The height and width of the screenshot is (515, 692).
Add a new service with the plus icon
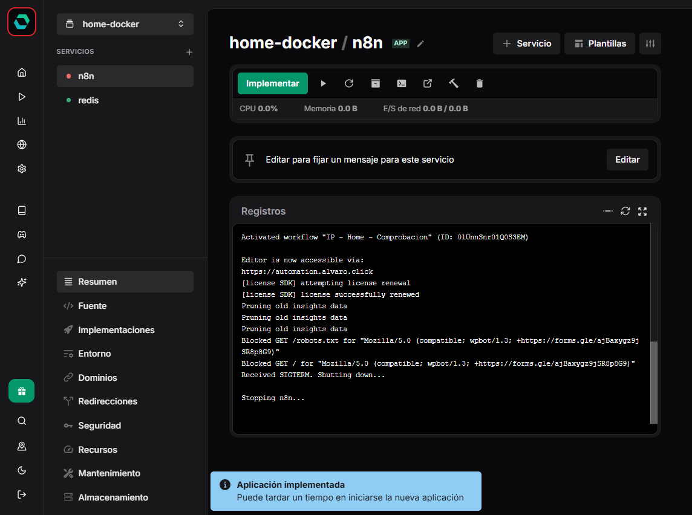189,52
